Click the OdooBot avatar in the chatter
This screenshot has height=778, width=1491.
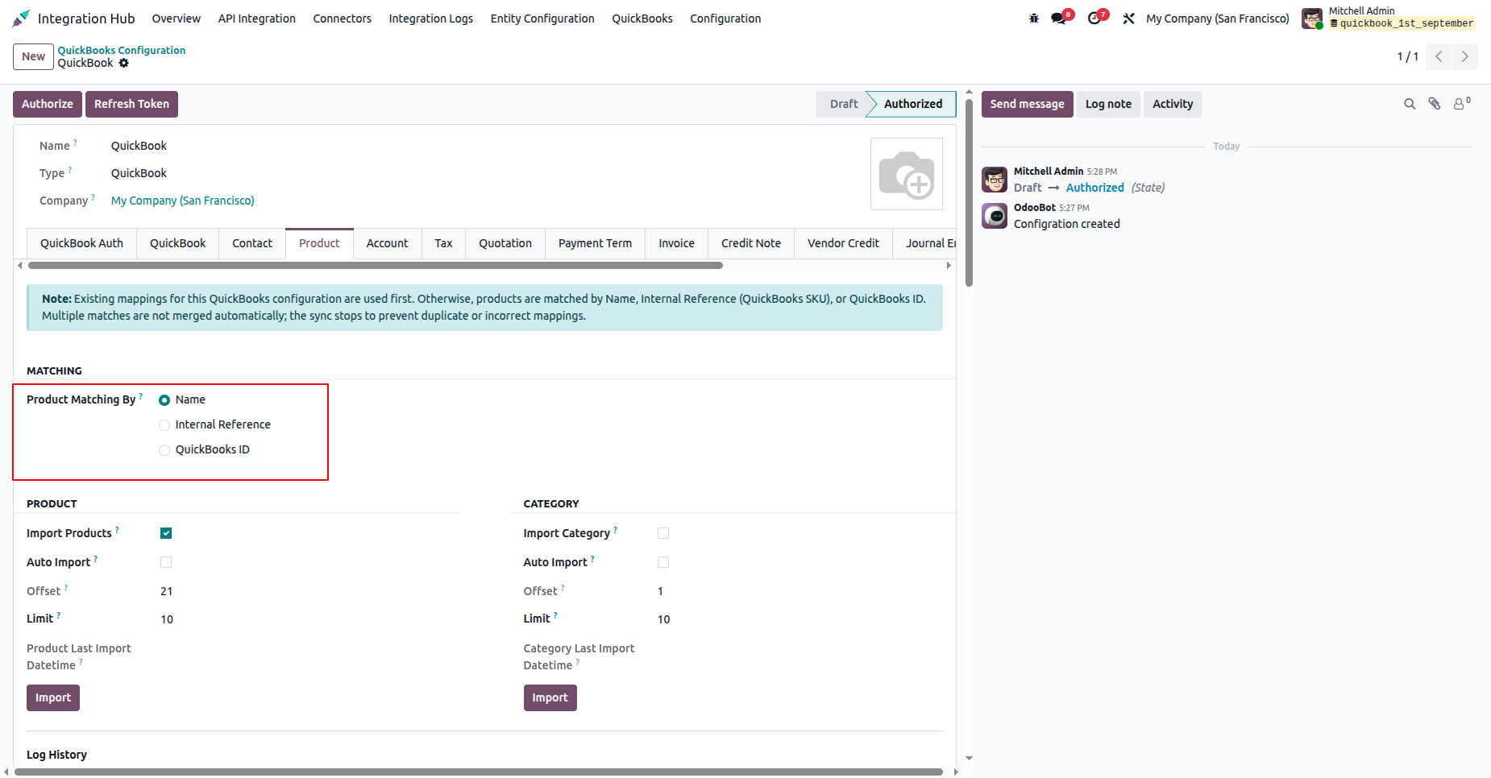point(995,216)
